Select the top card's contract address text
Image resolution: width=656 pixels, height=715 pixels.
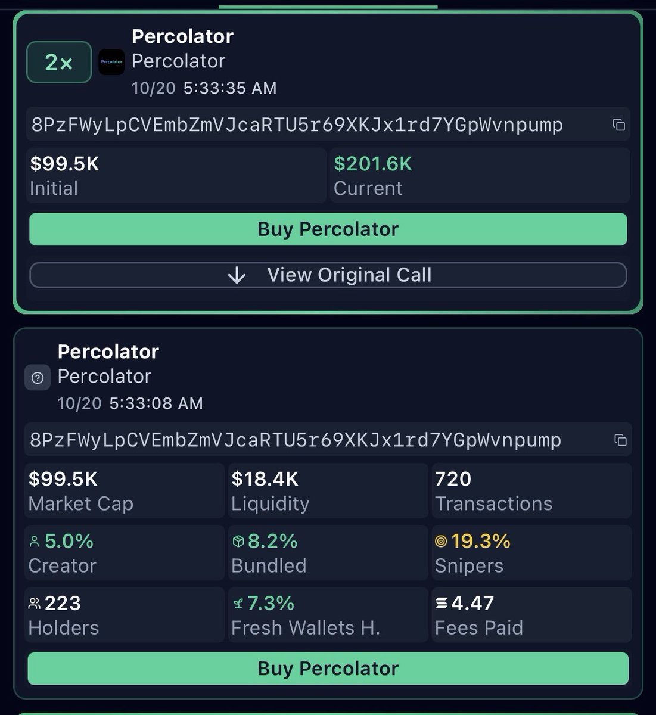pos(297,125)
